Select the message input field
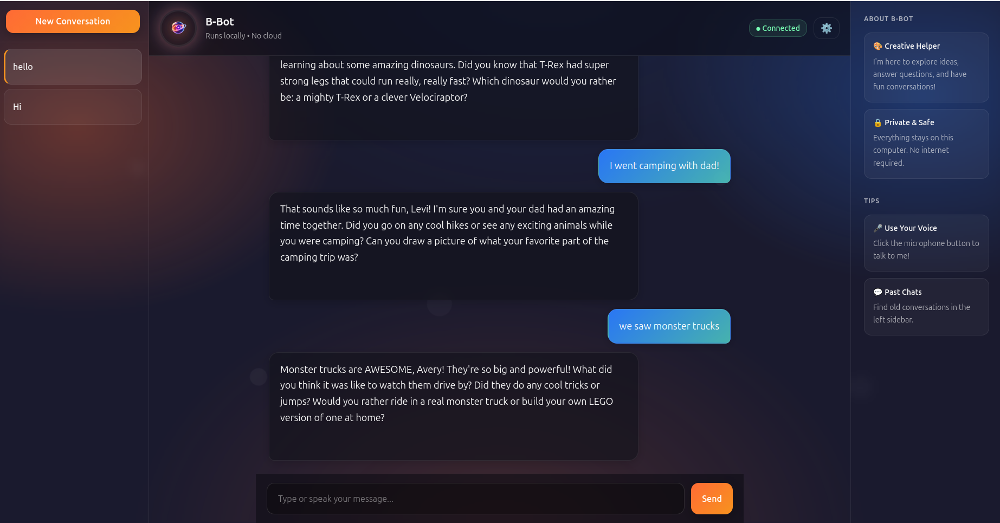The width and height of the screenshot is (1000, 523). click(x=475, y=498)
